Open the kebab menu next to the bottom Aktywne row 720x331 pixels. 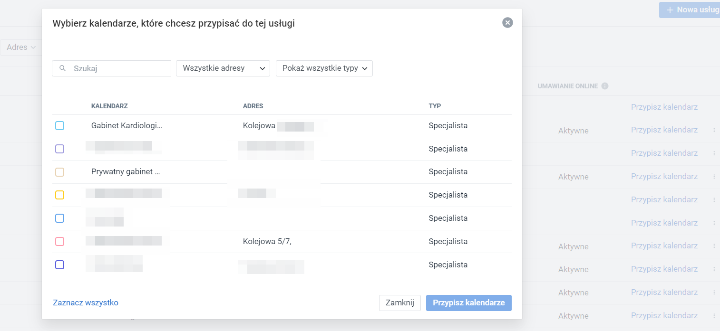pyautogui.click(x=714, y=315)
